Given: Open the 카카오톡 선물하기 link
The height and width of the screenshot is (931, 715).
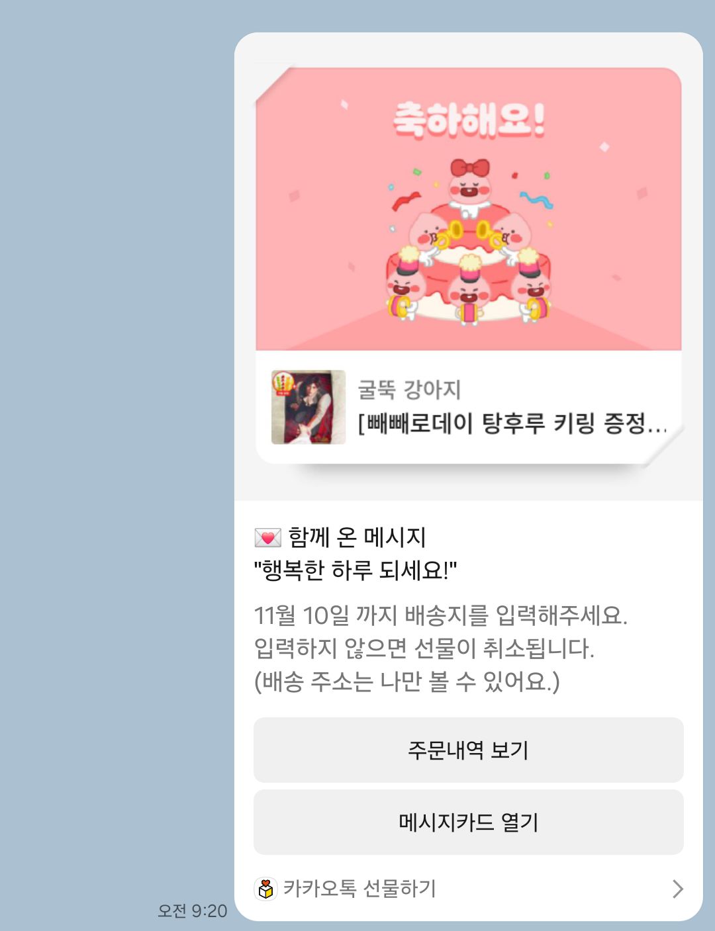Looking at the screenshot, I should point(359,888).
